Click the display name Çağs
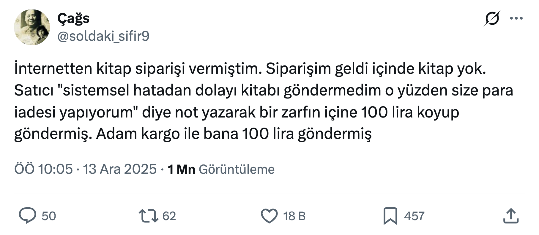 click(x=73, y=18)
